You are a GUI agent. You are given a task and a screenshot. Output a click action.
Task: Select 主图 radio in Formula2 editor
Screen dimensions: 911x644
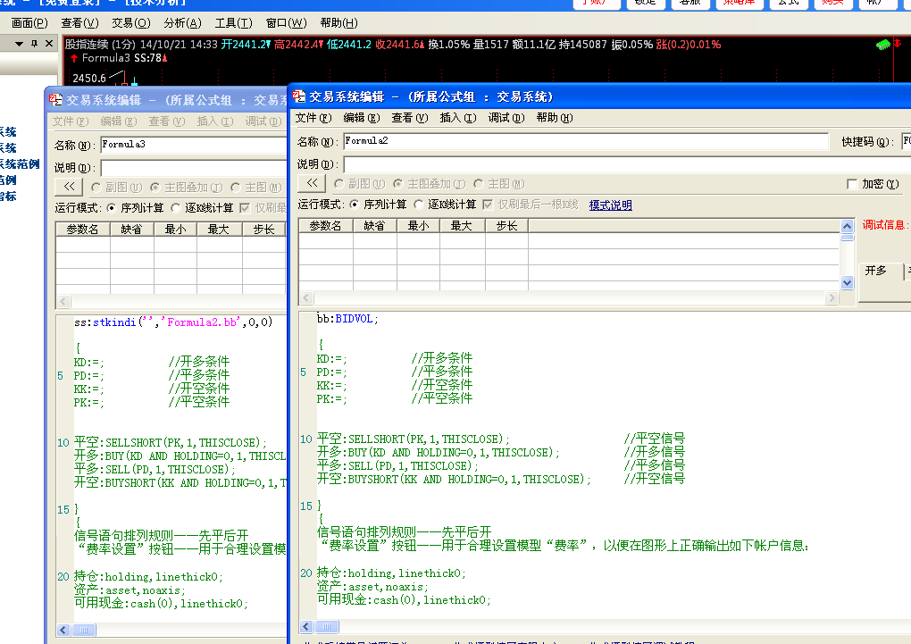pyautogui.click(x=478, y=184)
